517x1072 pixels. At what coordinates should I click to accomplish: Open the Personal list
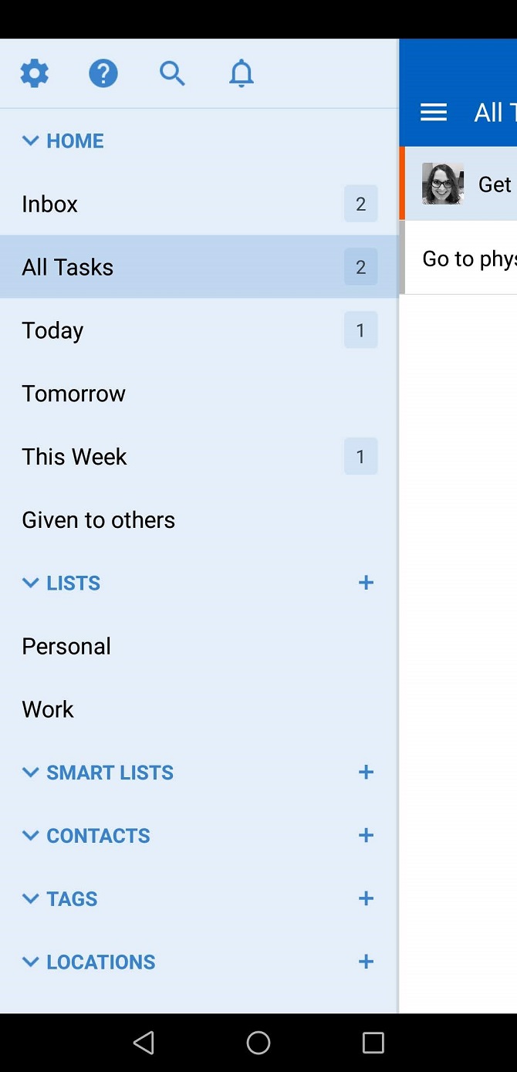[x=66, y=647]
